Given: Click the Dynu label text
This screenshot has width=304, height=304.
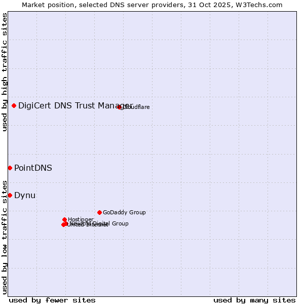Looking at the screenshot, I should coord(25,195).
